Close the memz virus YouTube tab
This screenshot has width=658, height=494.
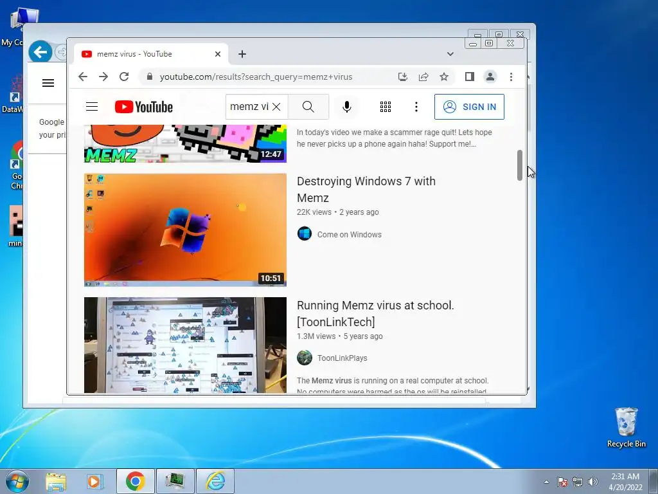pyautogui.click(x=218, y=54)
